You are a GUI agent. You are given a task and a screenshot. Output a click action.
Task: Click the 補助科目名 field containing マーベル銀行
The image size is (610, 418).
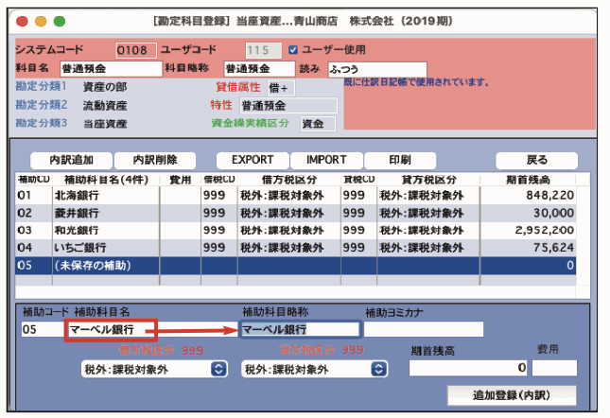coord(110,330)
